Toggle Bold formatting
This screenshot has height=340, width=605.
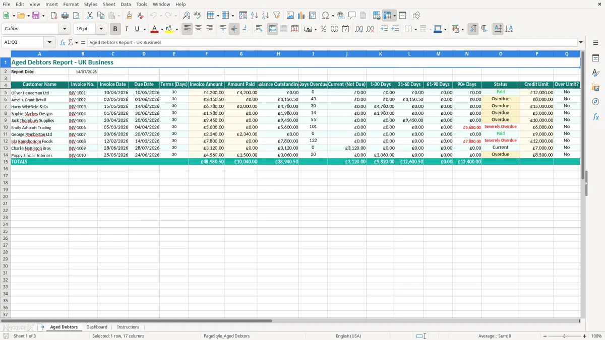(x=115, y=29)
